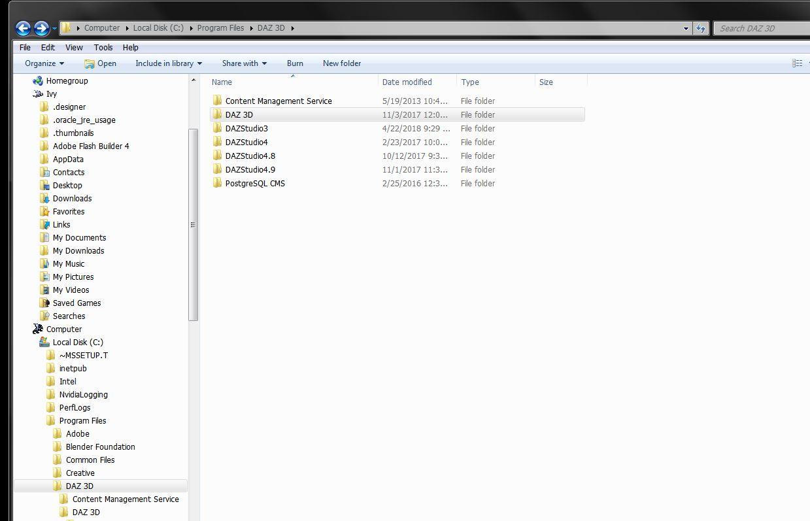Open .designer folder in tree
The width and height of the screenshot is (810, 521).
pyautogui.click(x=69, y=107)
